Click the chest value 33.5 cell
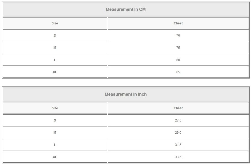The image size is (251, 165). coord(178,157)
